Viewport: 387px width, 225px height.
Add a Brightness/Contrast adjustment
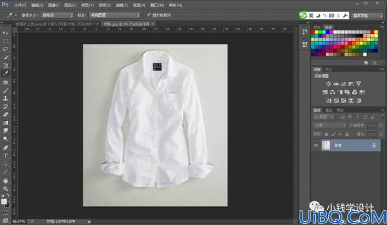[x=328, y=84]
